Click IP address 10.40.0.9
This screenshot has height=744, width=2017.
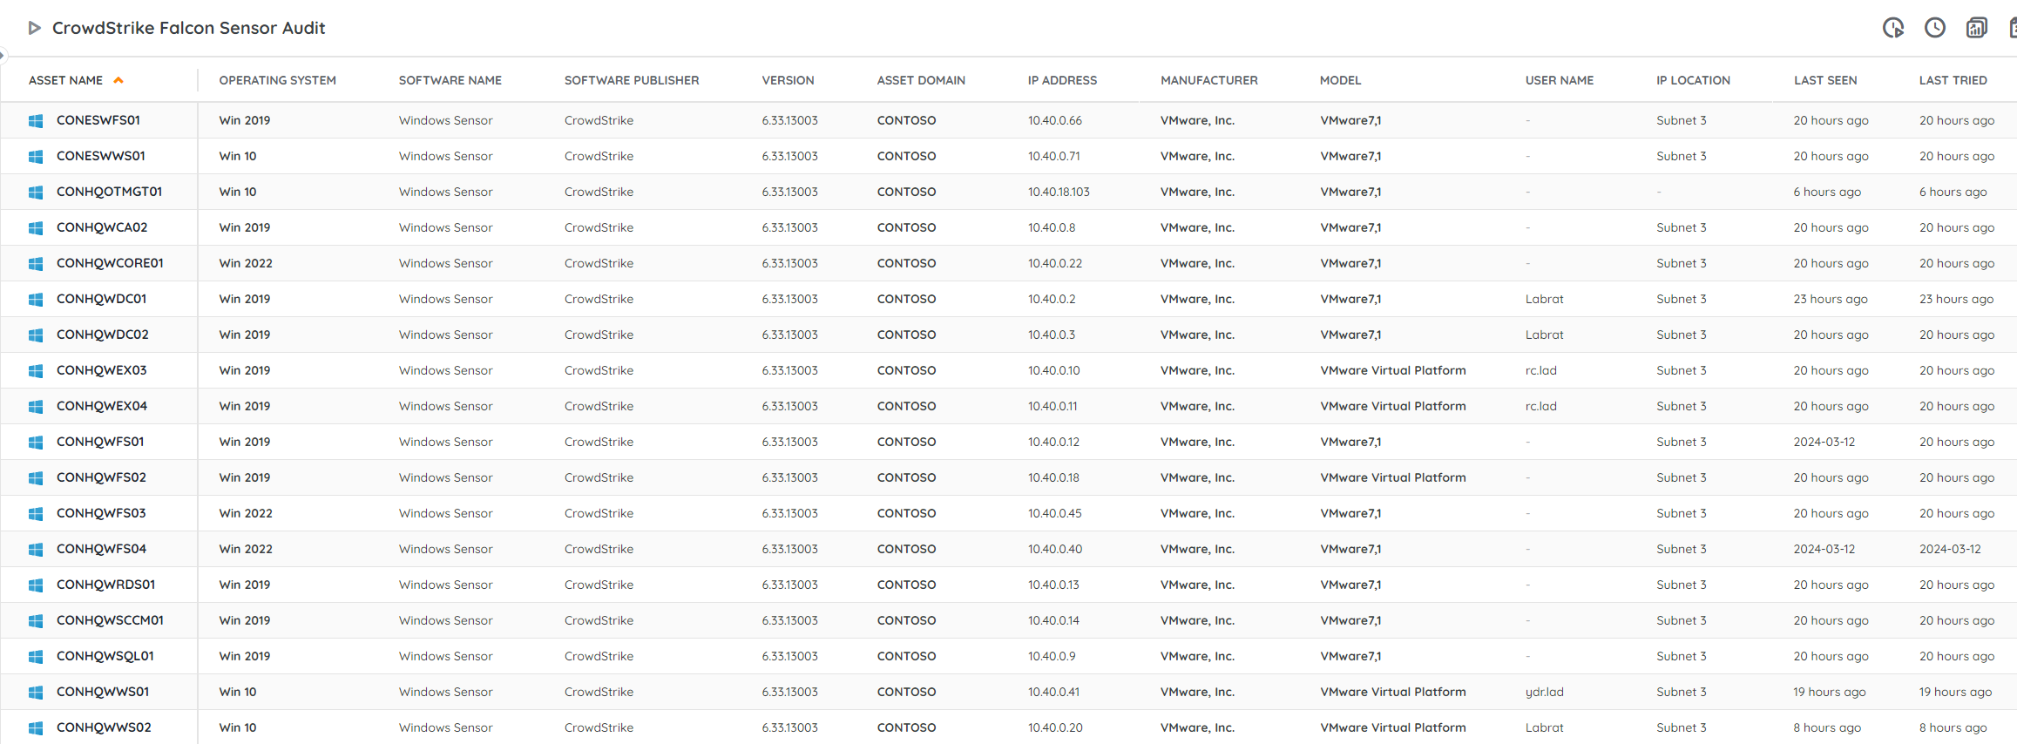coord(1051,656)
